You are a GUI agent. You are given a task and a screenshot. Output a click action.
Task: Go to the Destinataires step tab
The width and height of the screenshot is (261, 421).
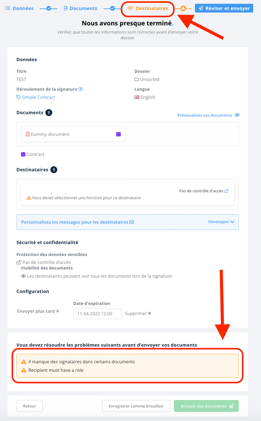[x=148, y=8]
